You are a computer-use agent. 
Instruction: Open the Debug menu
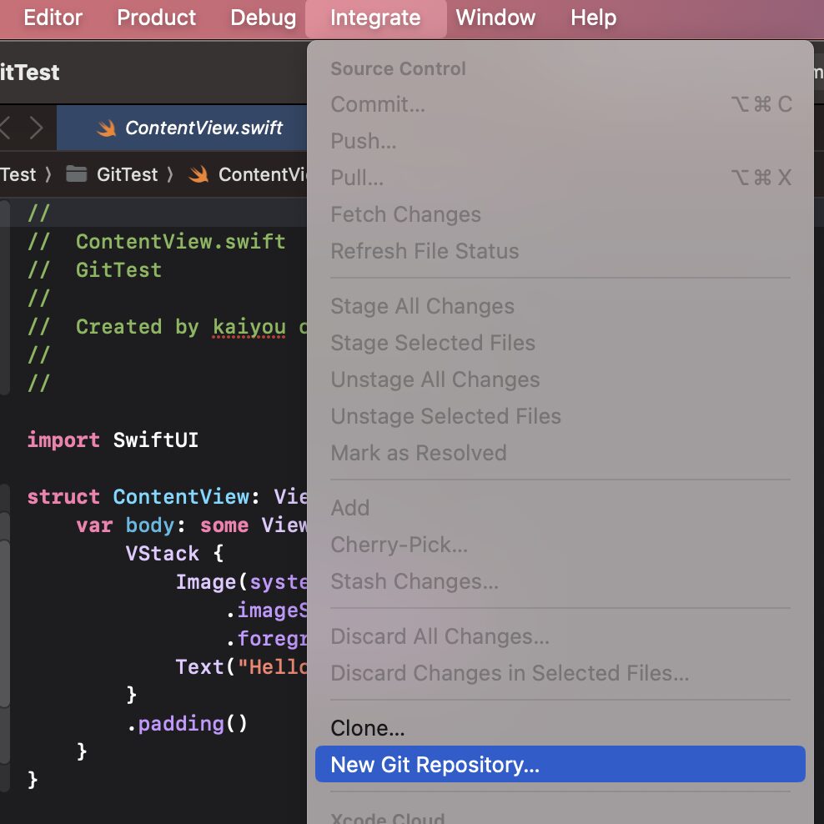(263, 18)
